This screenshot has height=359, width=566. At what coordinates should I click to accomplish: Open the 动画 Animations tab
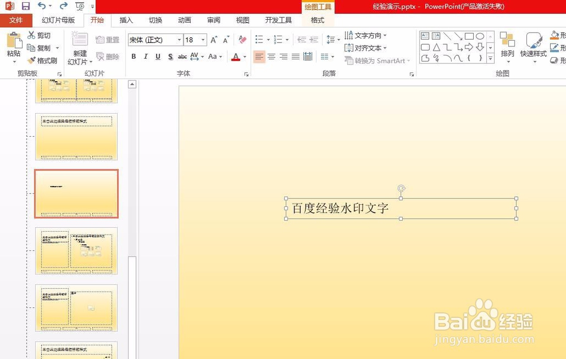point(185,20)
